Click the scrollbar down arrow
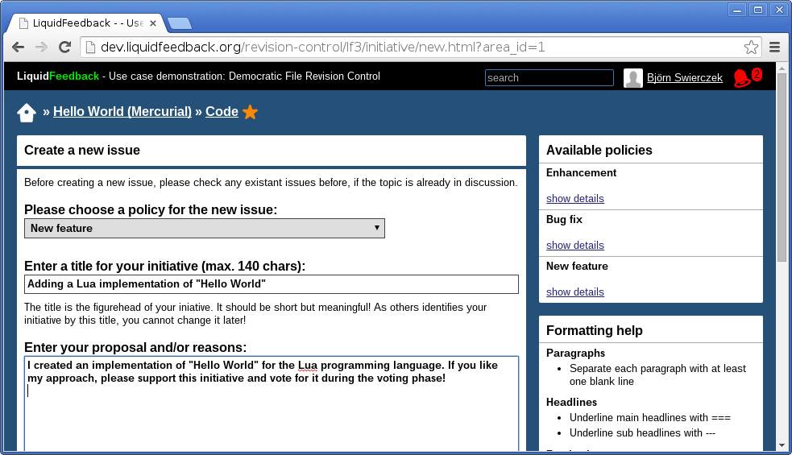The width and height of the screenshot is (792, 455). [x=782, y=445]
